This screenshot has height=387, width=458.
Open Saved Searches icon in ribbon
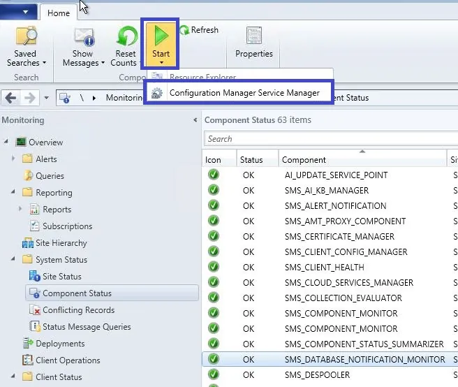[x=27, y=36]
